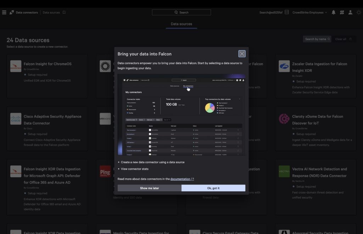This screenshot has height=234, width=363.
Task: Click the 24 Data sources heading
Action: pyautogui.click(x=28, y=40)
